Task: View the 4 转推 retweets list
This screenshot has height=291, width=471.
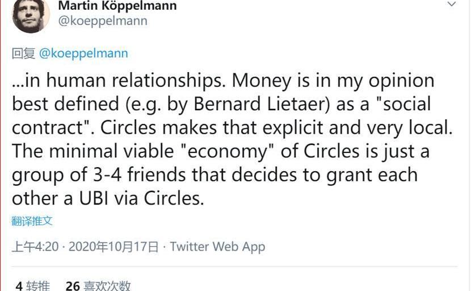Action: 32,285
